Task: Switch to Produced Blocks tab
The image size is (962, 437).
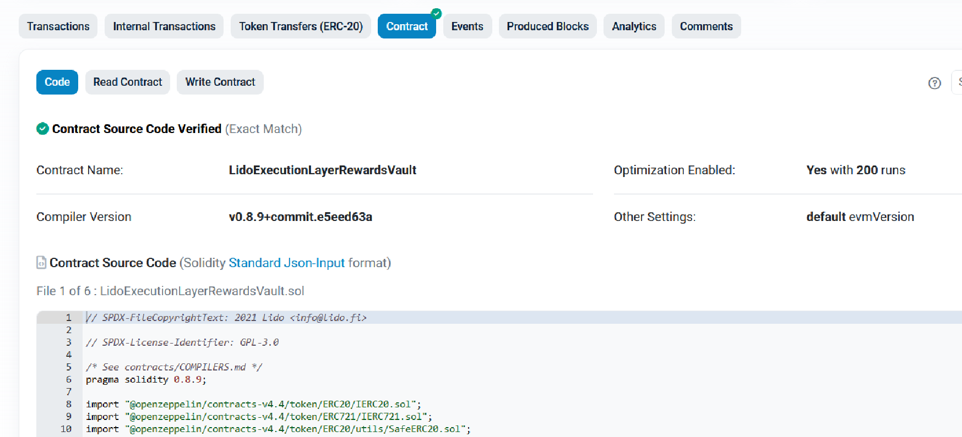Action: point(548,26)
